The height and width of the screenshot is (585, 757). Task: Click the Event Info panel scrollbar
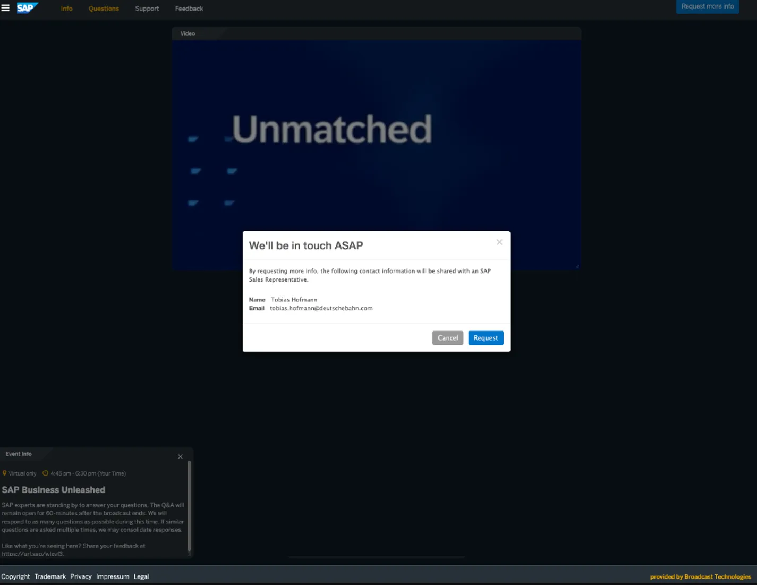(x=189, y=505)
